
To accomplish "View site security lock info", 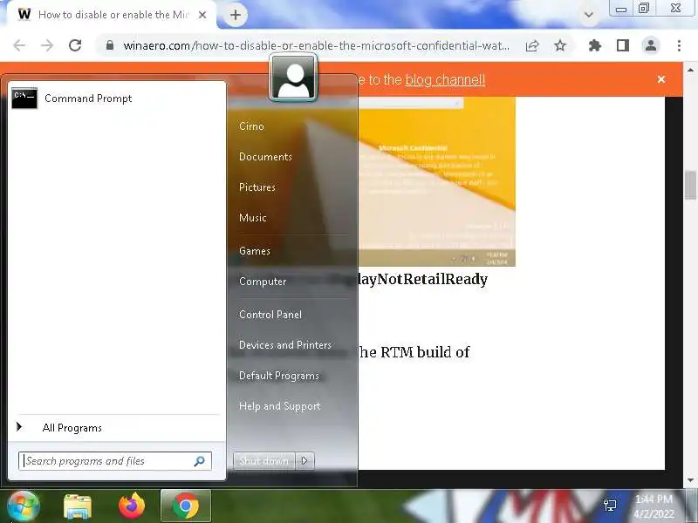I will (x=110, y=45).
